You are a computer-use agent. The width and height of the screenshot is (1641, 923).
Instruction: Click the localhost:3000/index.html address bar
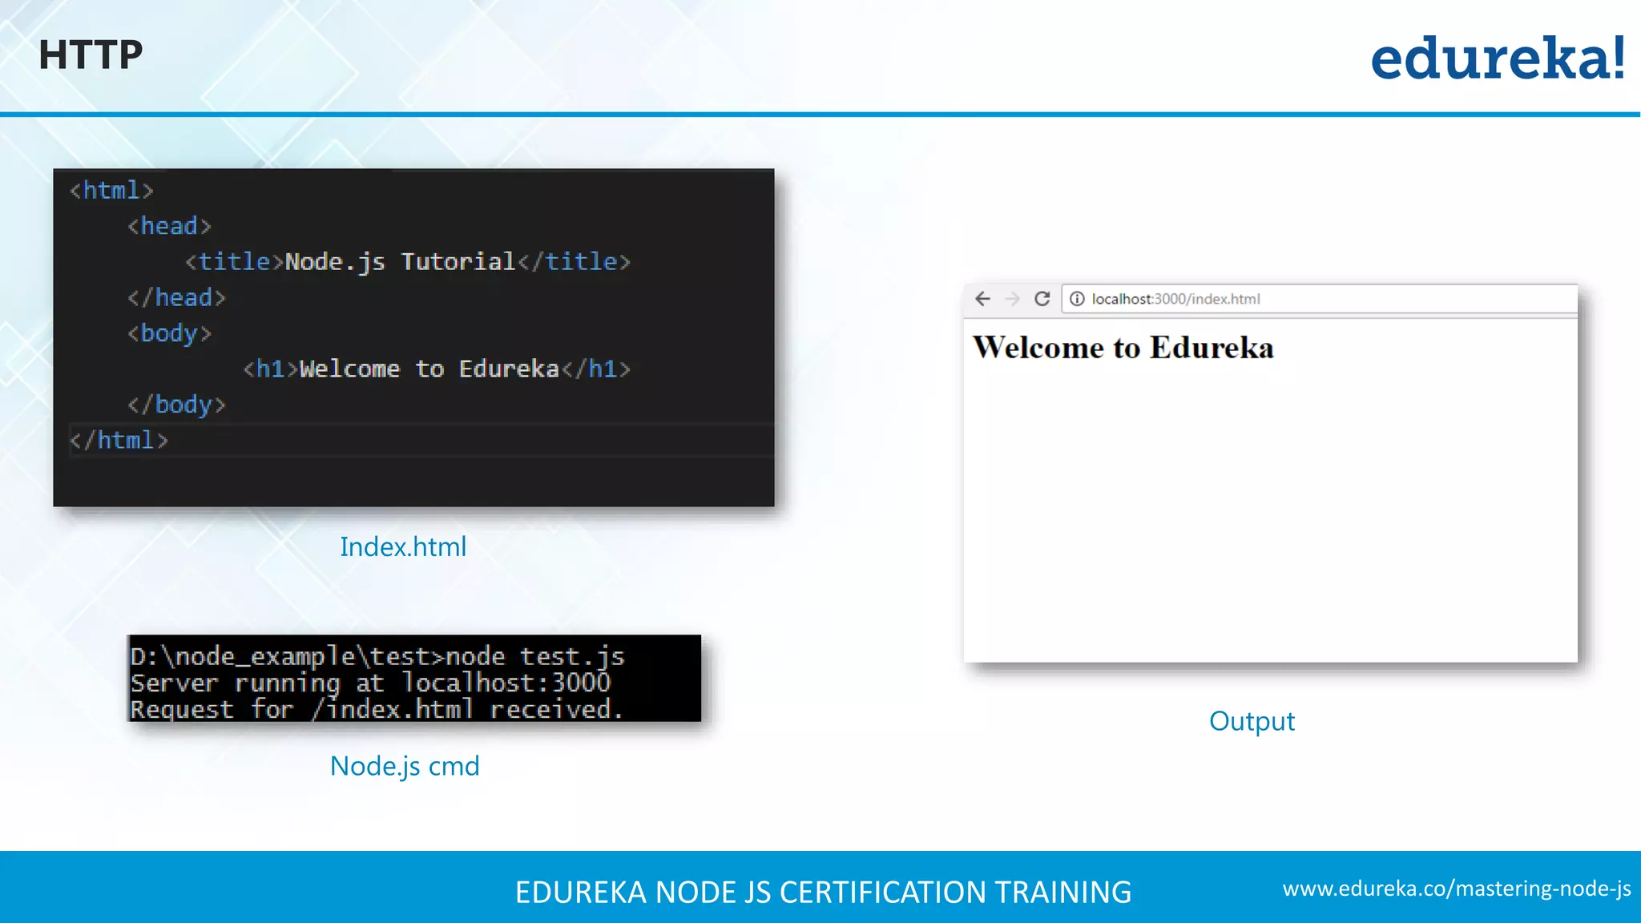pyautogui.click(x=1319, y=299)
